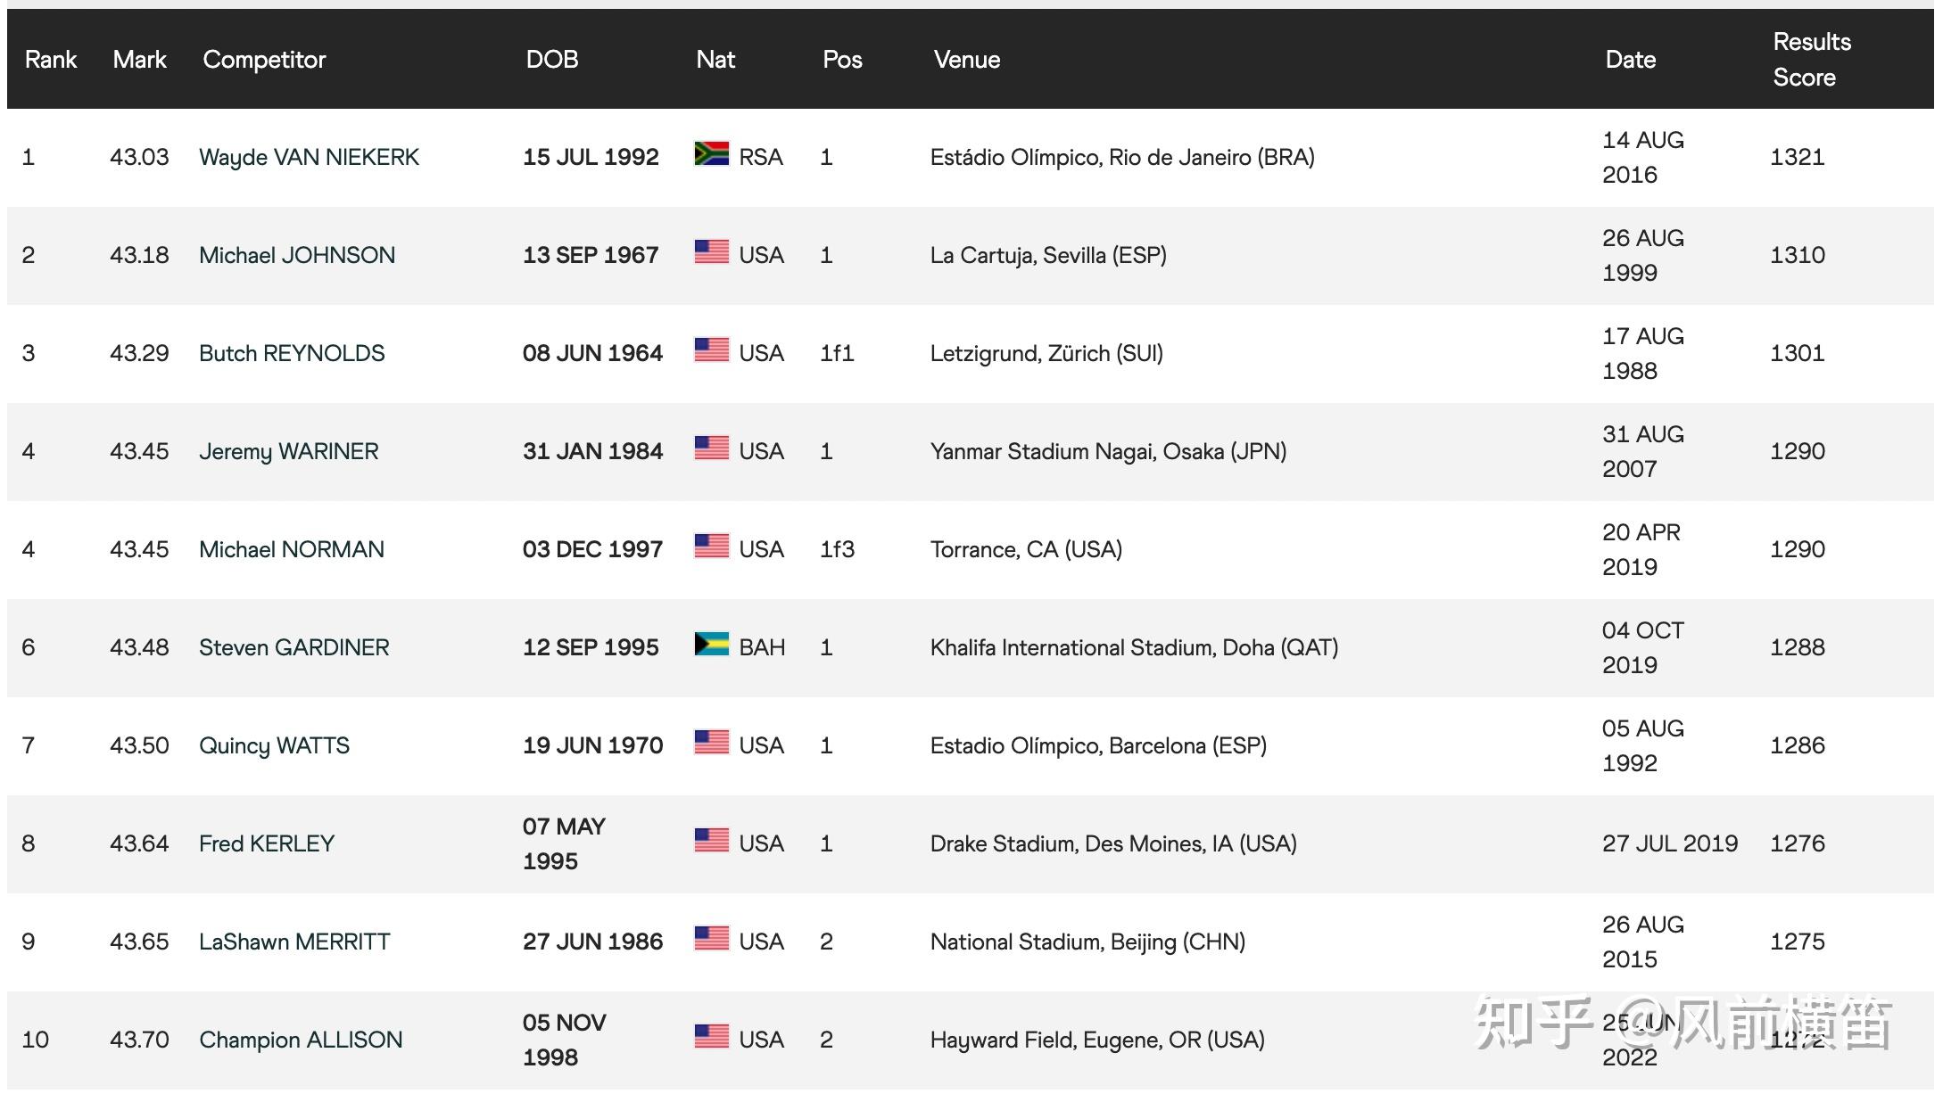Click the DOB column header
The width and height of the screenshot is (1943, 1102).
tap(551, 60)
